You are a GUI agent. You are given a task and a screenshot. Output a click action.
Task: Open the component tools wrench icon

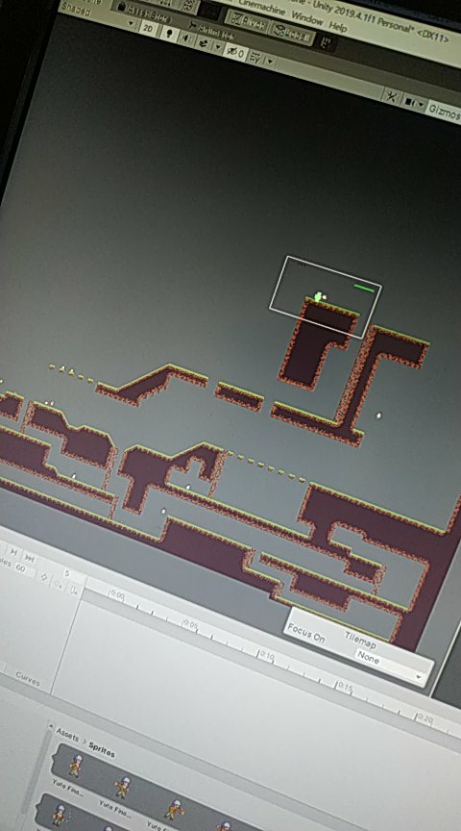392,96
